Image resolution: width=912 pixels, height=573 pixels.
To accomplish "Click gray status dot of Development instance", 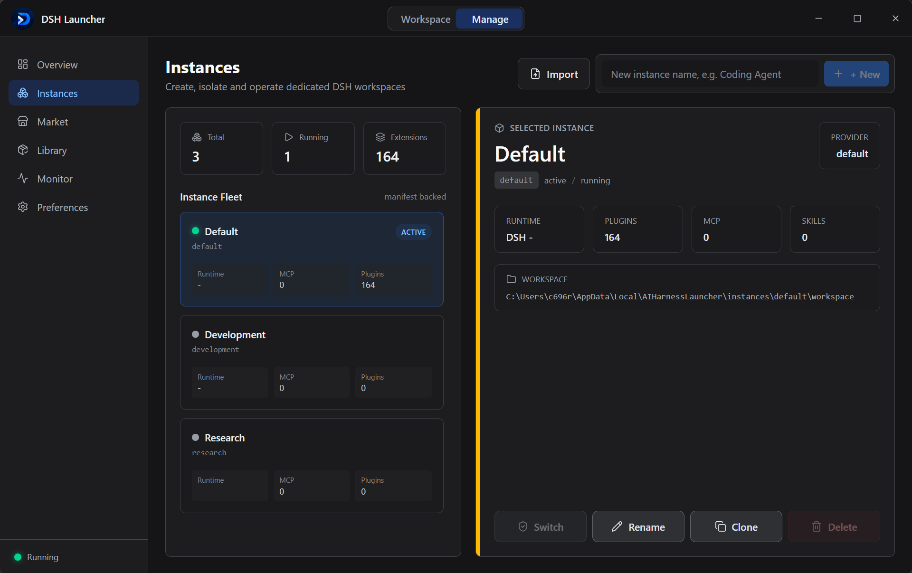I will click(195, 334).
